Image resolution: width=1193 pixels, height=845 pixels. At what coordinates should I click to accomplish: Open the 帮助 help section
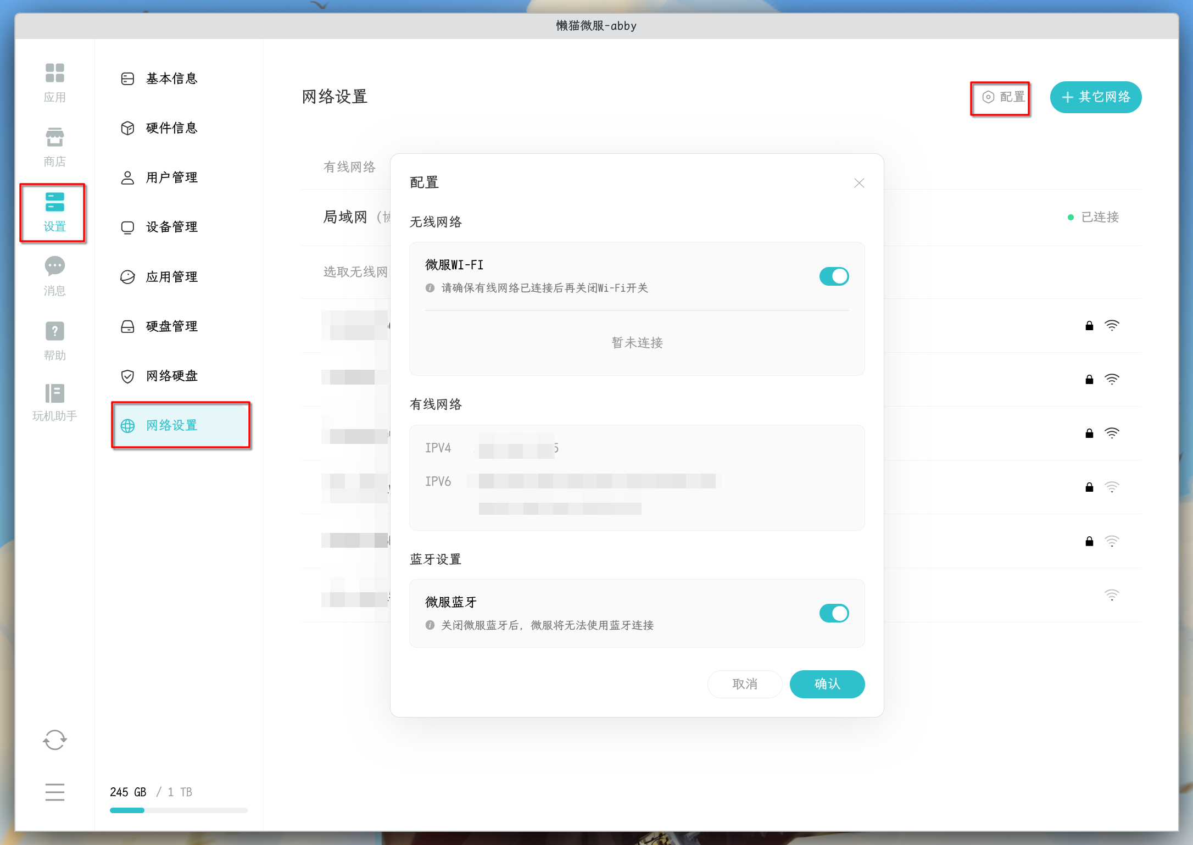(54, 341)
